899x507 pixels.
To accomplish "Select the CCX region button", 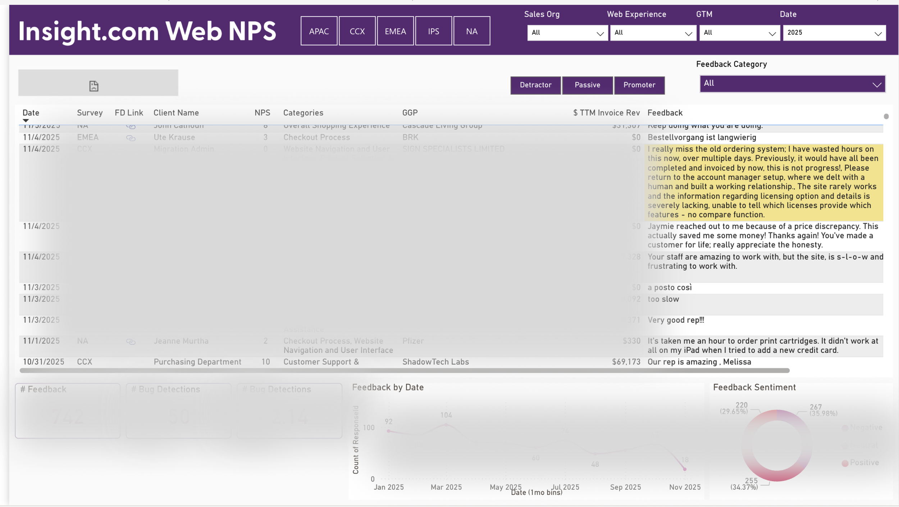I will click(x=357, y=31).
